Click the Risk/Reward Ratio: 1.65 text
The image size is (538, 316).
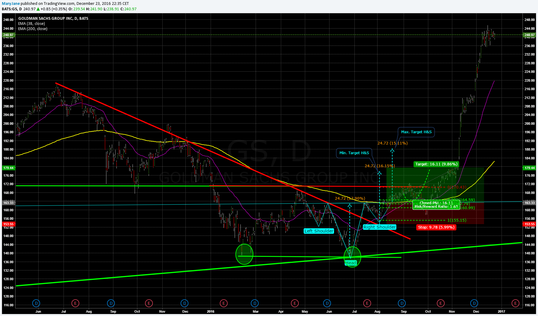point(436,207)
